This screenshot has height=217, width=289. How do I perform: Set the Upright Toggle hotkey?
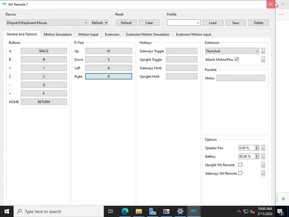[x=182, y=60]
